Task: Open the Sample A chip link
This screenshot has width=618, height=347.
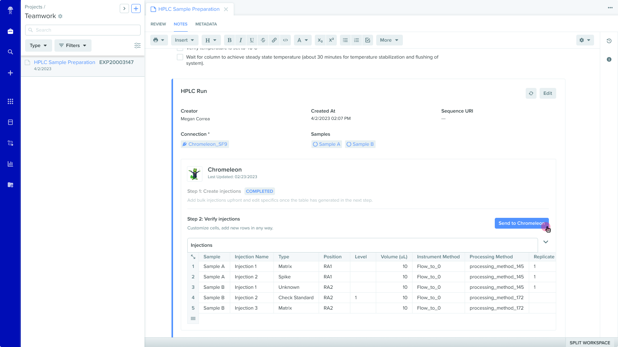Action: click(326, 144)
